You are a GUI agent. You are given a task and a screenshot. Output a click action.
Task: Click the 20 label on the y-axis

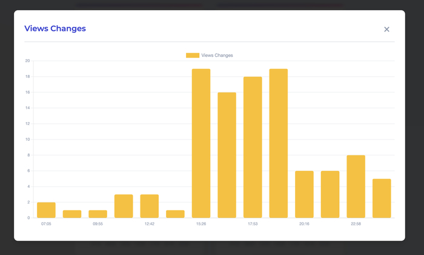[27, 61]
